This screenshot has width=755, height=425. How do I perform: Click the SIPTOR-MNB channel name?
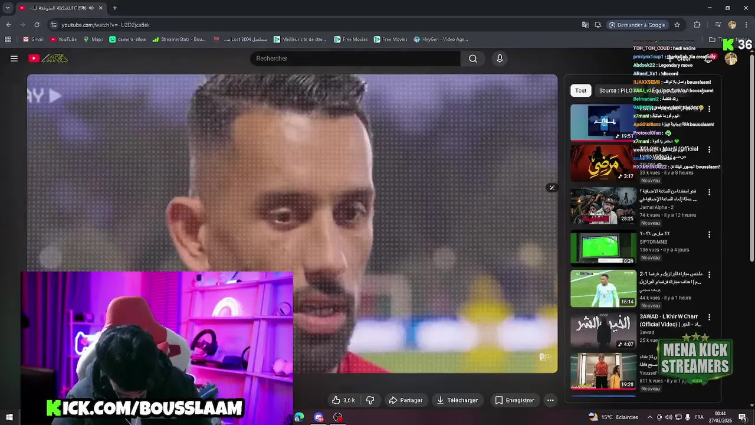click(655, 242)
